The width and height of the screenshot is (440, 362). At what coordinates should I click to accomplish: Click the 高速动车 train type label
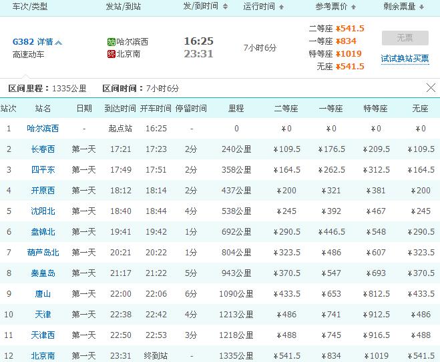click(28, 55)
